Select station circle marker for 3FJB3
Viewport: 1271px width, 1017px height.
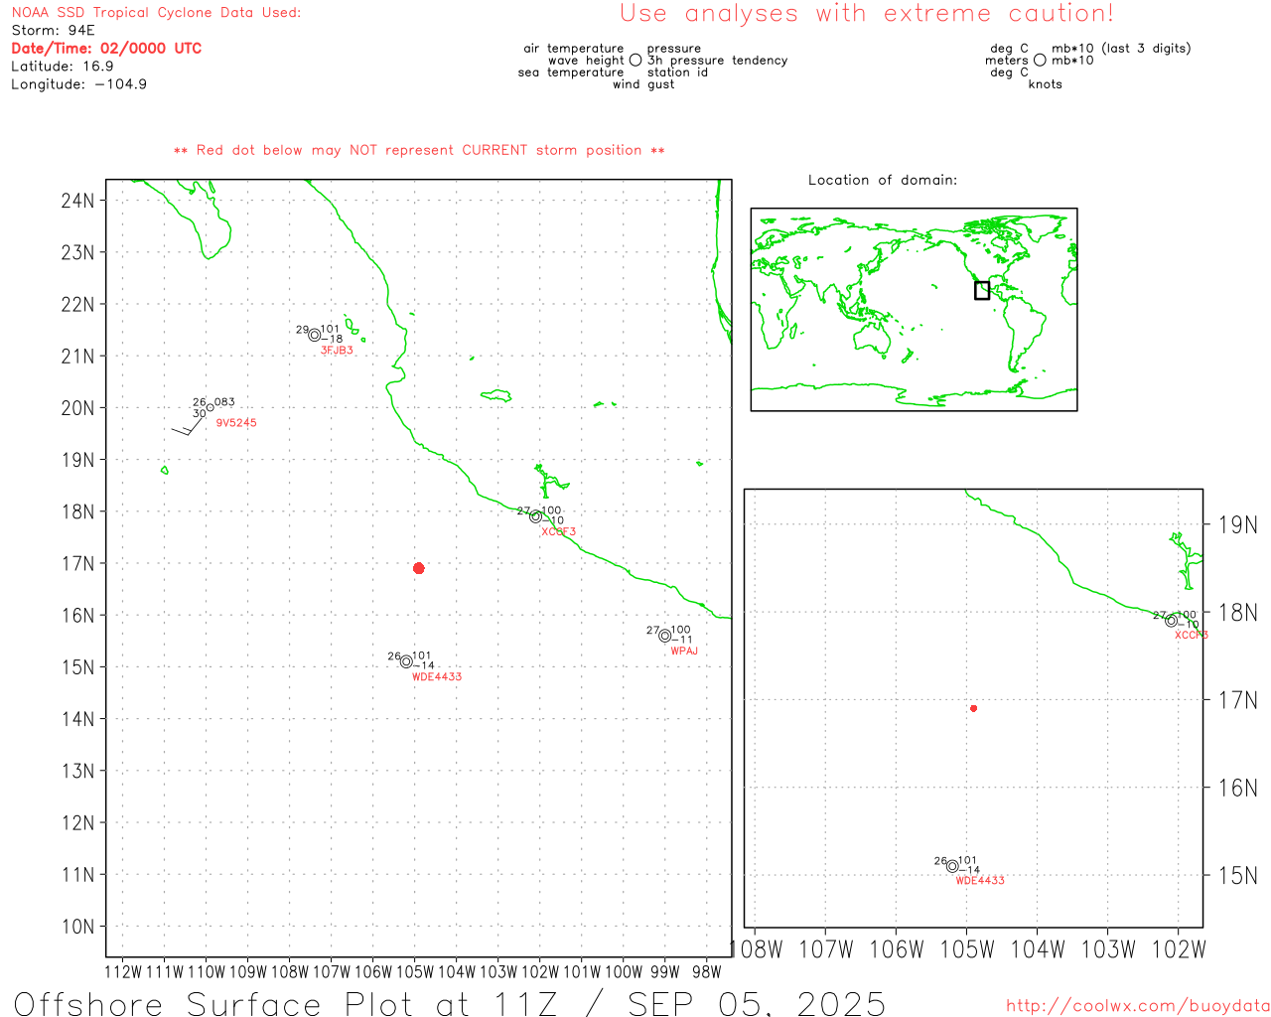tap(315, 335)
